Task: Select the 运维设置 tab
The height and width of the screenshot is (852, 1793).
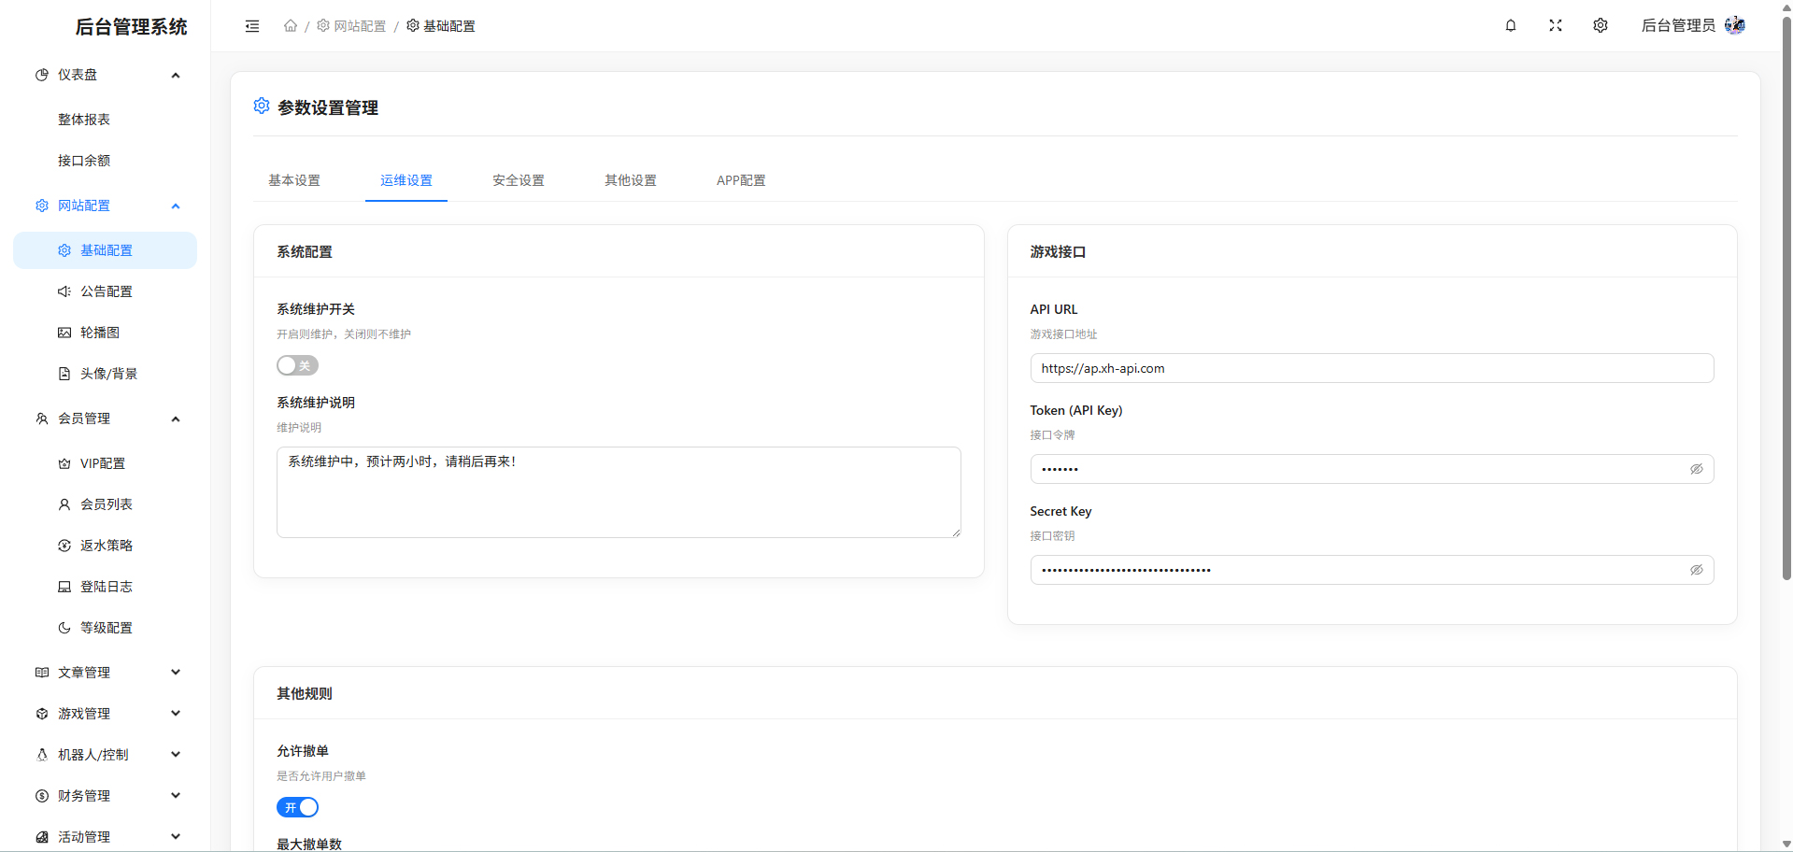Action: point(406,180)
